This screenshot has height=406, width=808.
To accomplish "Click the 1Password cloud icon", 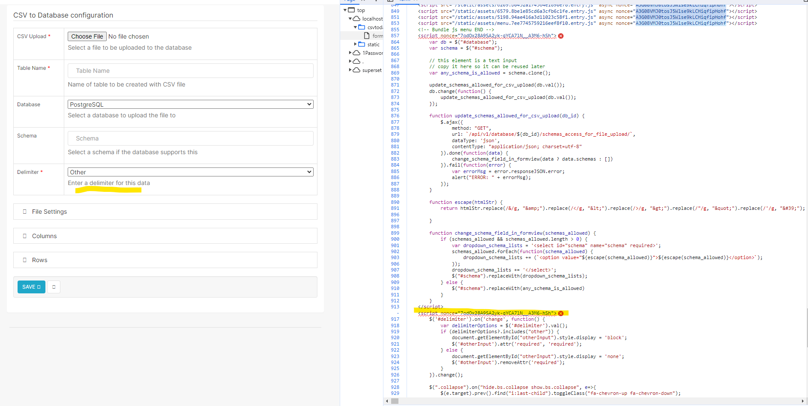I will tap(356, 53).
